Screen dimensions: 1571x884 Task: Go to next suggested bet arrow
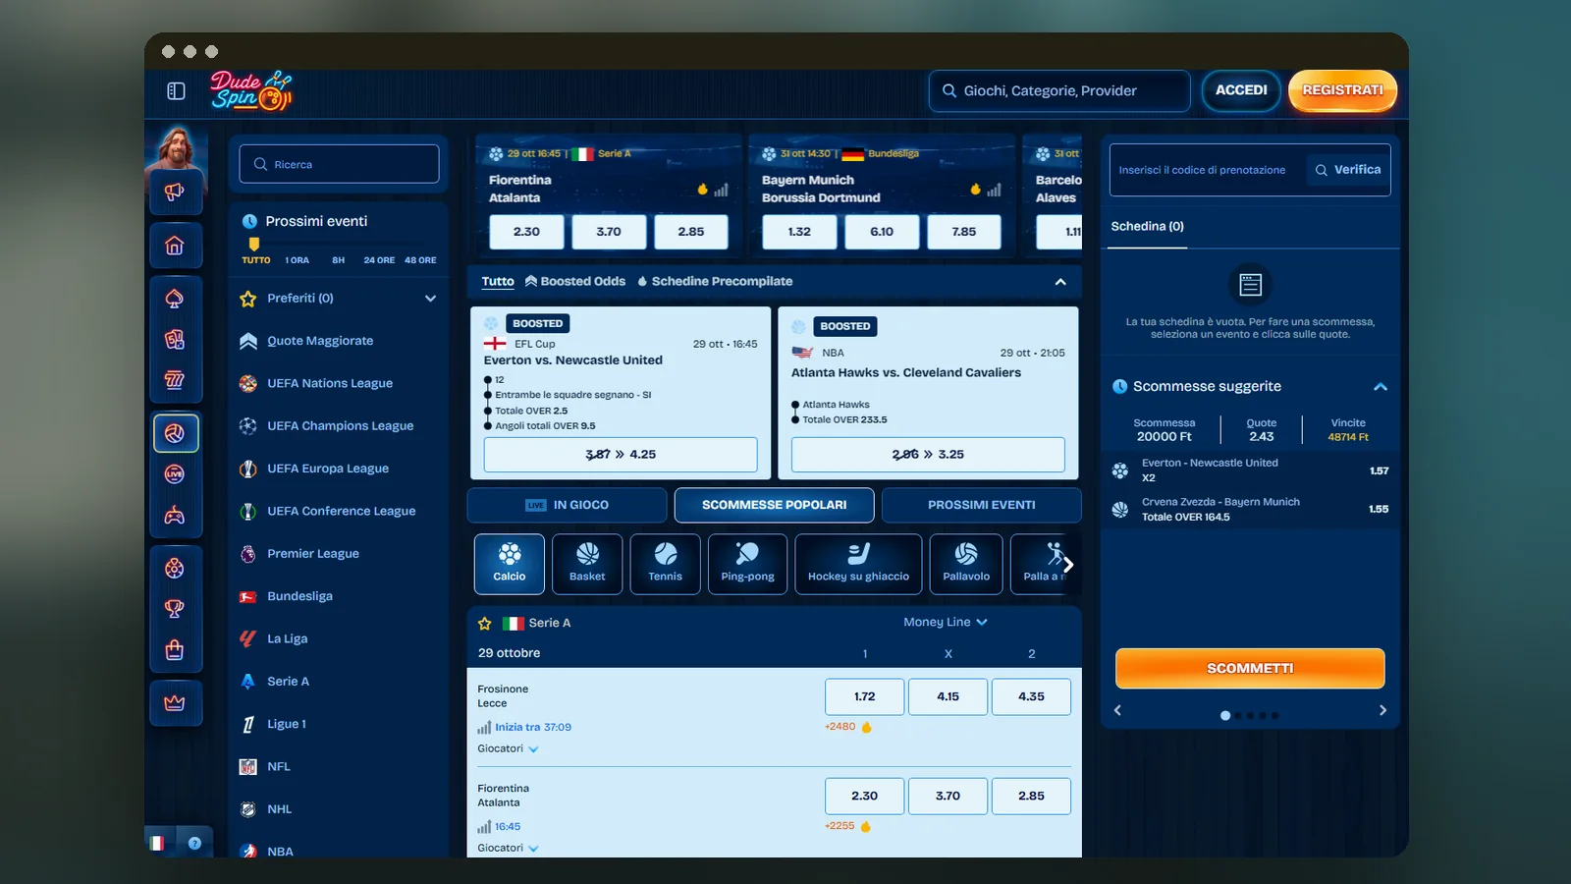click(x=1382, y=710)
